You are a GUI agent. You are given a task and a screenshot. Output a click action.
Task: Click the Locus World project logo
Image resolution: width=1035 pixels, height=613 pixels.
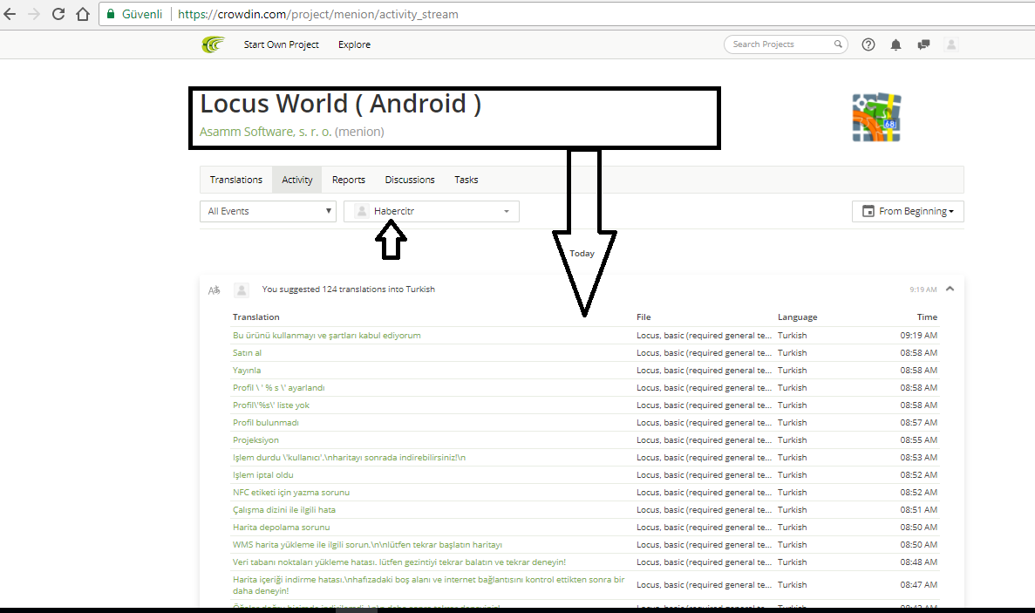point(876,118)
